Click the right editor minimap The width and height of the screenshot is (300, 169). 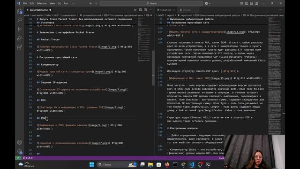[x=275, y=76]
